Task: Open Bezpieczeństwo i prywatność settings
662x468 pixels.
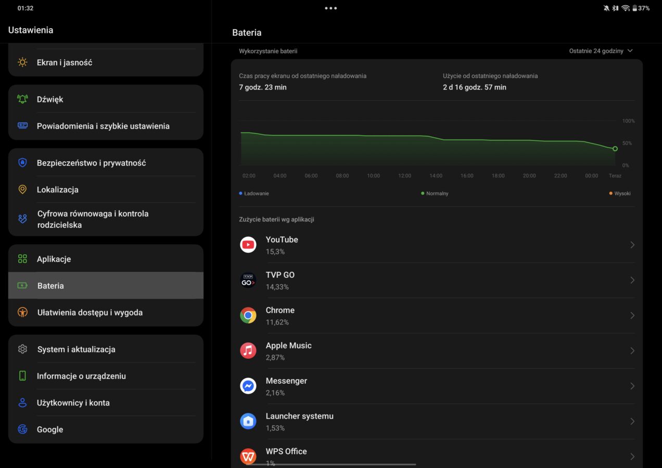Action: point(106,163)
